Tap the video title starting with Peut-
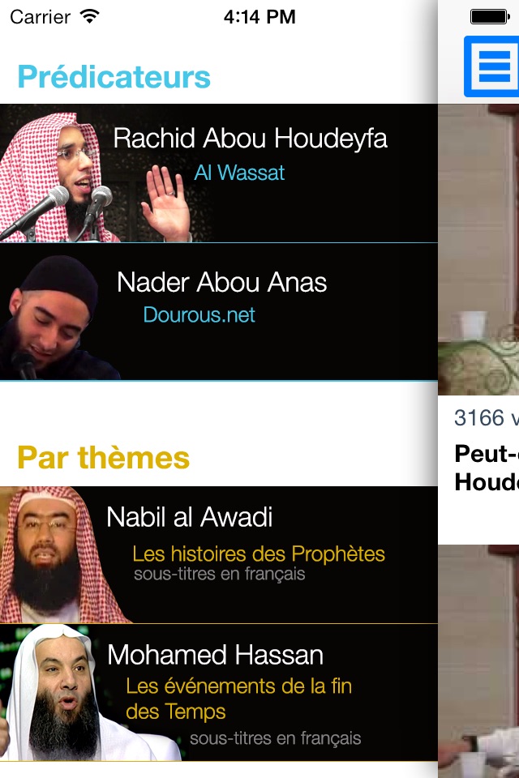Screen dimensions: 519x778 click(487, 468)
